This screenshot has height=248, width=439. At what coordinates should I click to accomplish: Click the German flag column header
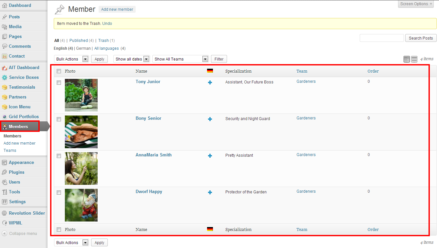(x=210, y=71)
